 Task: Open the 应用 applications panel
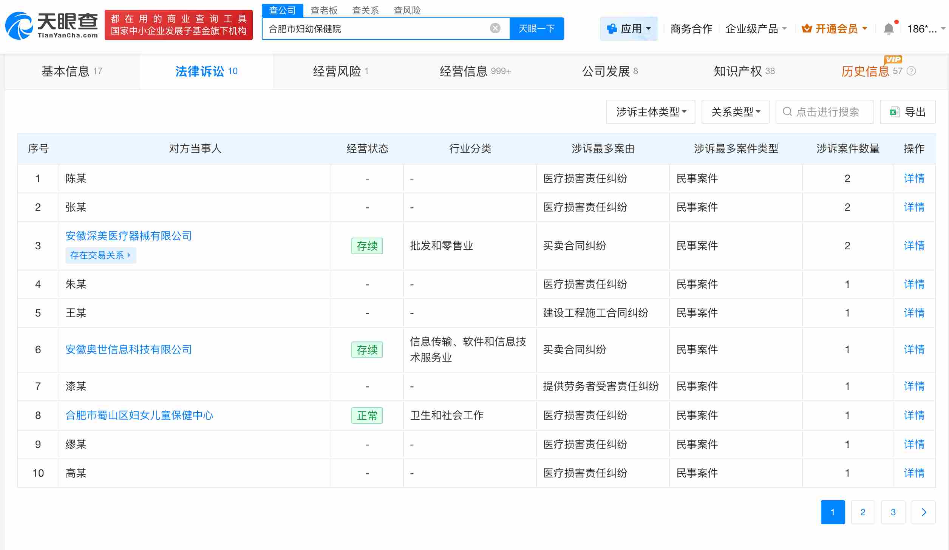point(629,28)
